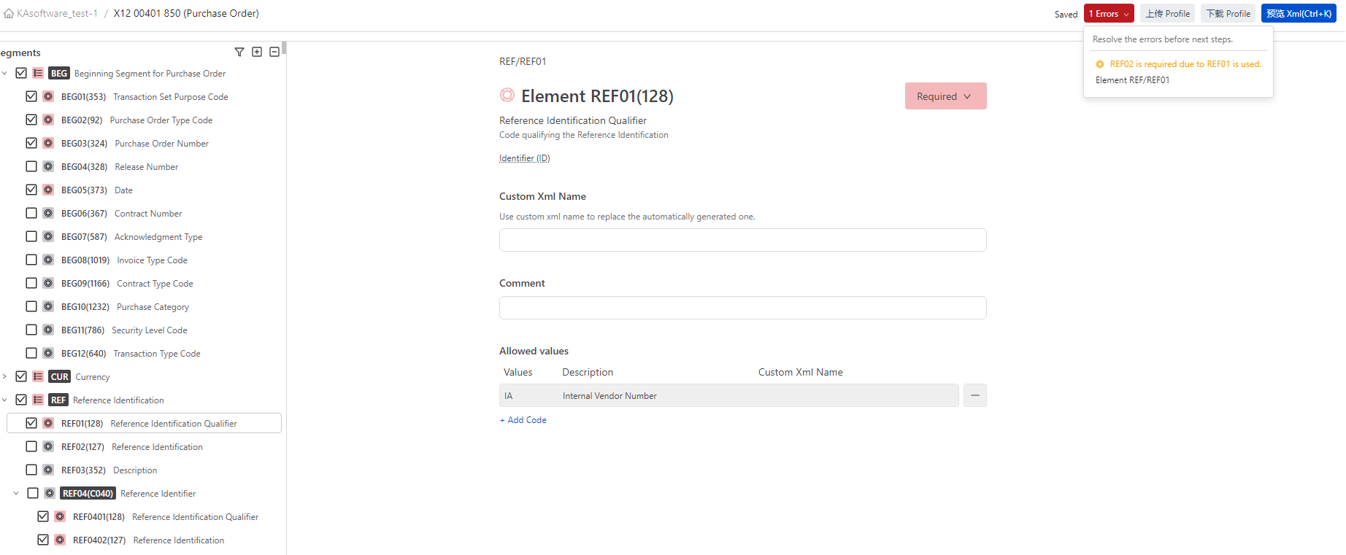Click the REF02 element circle icon
Image resolution: width=1346 pixels, height=555 pixels.
pyautogui.click(x=48, y=446)
